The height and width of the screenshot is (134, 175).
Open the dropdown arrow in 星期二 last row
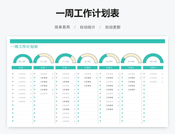coord(35,121)
